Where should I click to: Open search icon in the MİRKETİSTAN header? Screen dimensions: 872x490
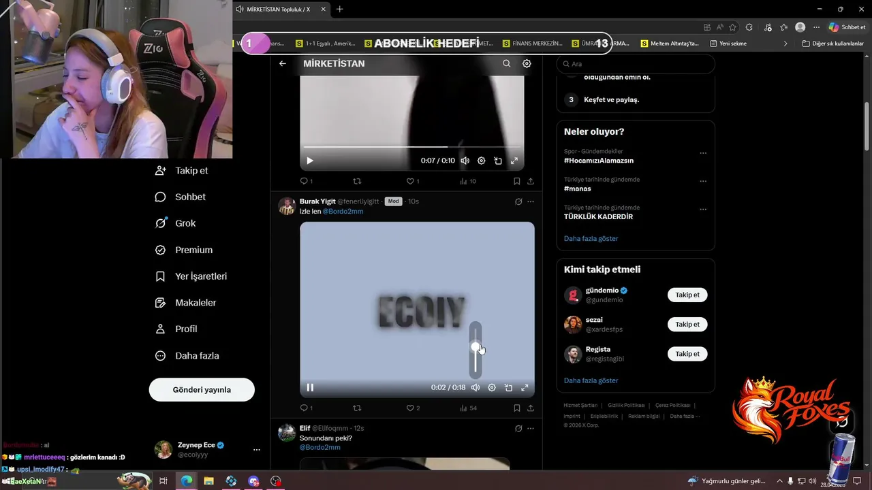(506, 63)
